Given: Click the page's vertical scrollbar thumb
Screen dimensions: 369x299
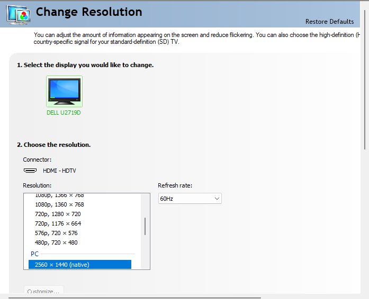Looking at the screenshot, I should (x=365, y=80).
